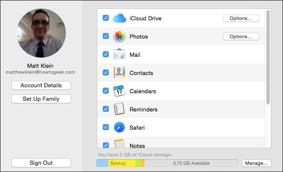Open Options for iCloud Drive

coord(241,18)
